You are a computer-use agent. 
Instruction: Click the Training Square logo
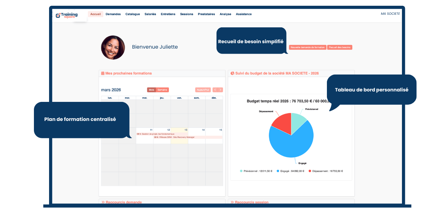67,15
